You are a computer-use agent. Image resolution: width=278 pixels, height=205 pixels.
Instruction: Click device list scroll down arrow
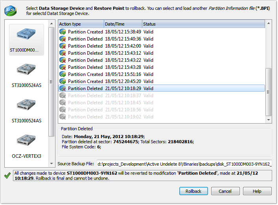[x=52, y=163]
